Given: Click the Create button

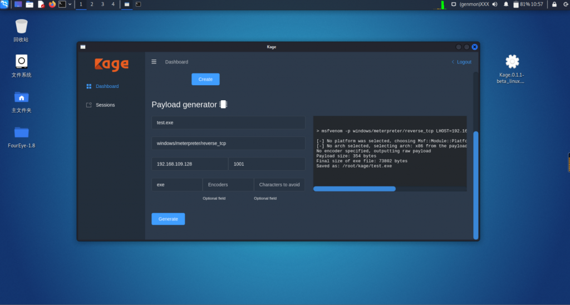Looking at the screenshot, I should tap(205, 79).
